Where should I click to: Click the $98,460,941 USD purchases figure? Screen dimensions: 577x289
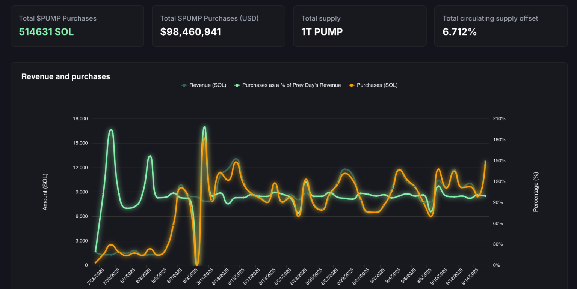pyautogui.click(x=190, y=32)
